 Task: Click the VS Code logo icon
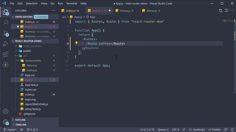(4, 3)
